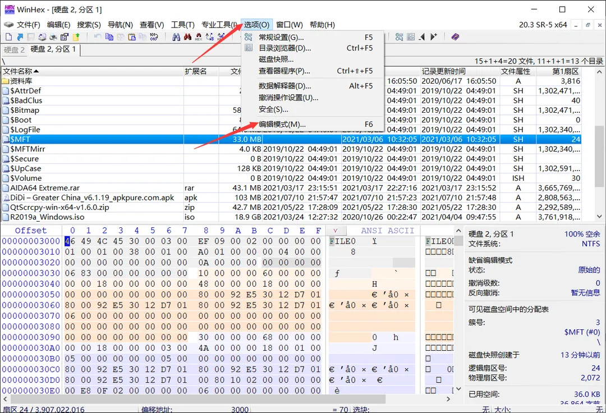
Task: Select the $MFT file row
Action: coord(291,140)
